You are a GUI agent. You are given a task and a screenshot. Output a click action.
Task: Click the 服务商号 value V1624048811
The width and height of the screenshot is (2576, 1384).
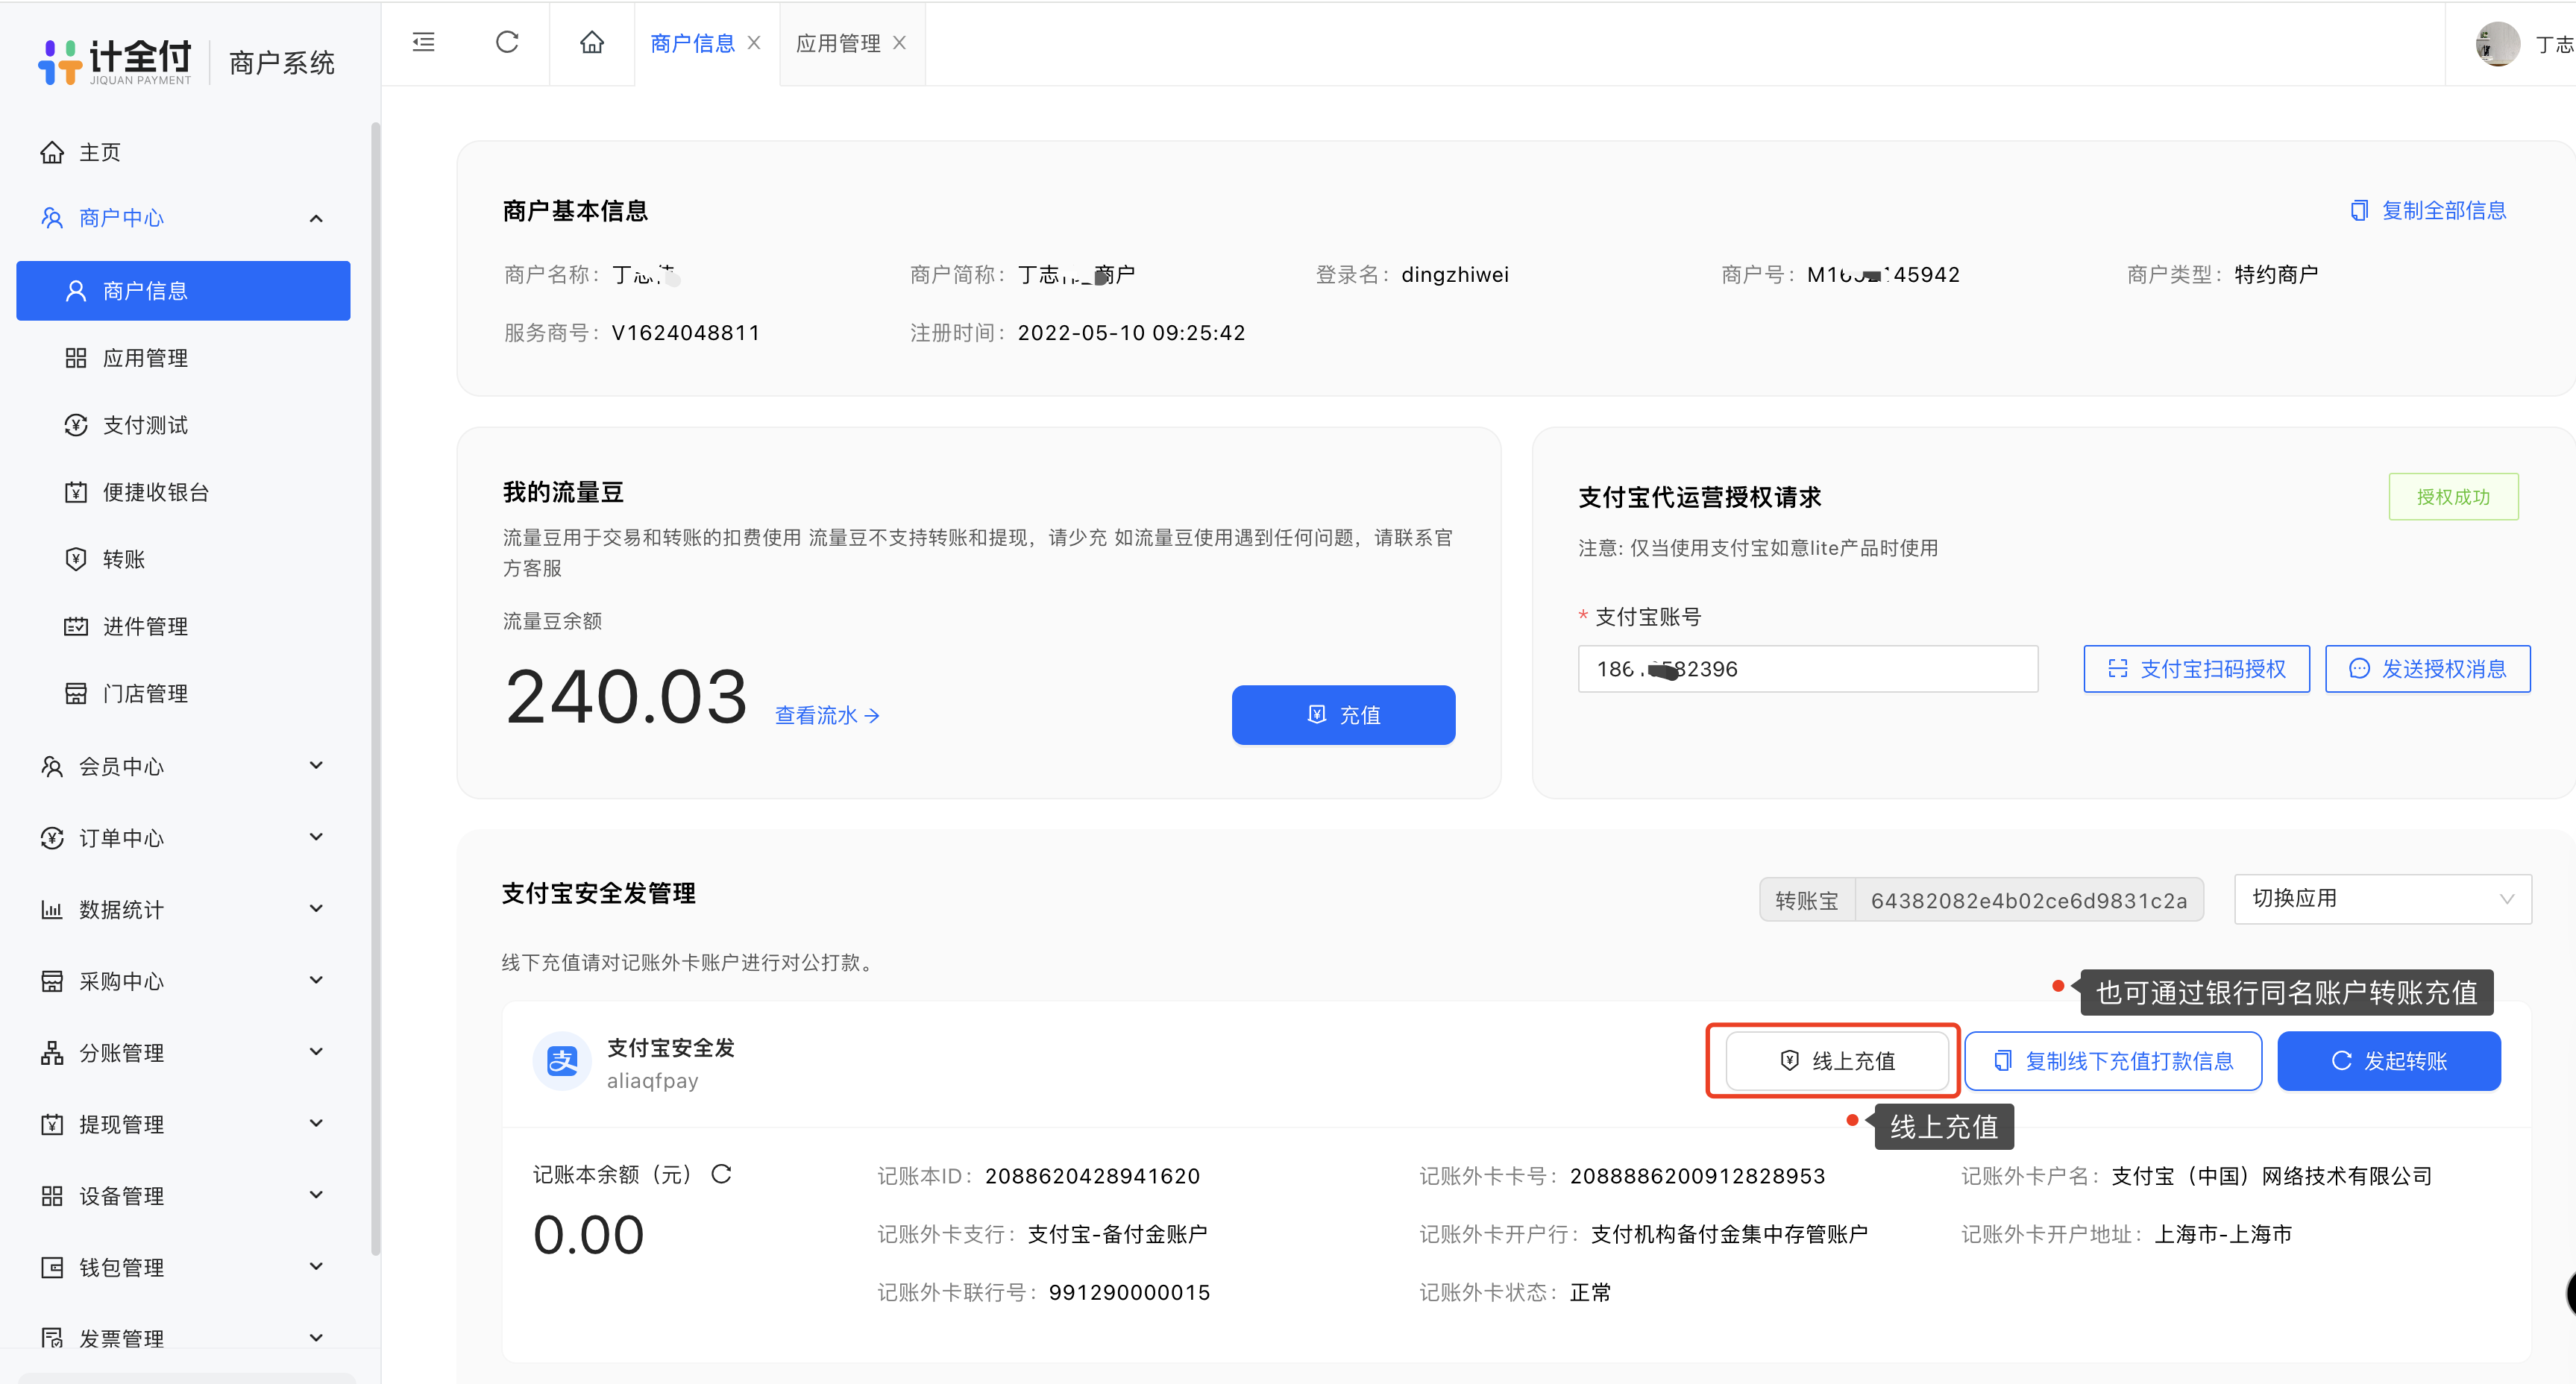685,333
